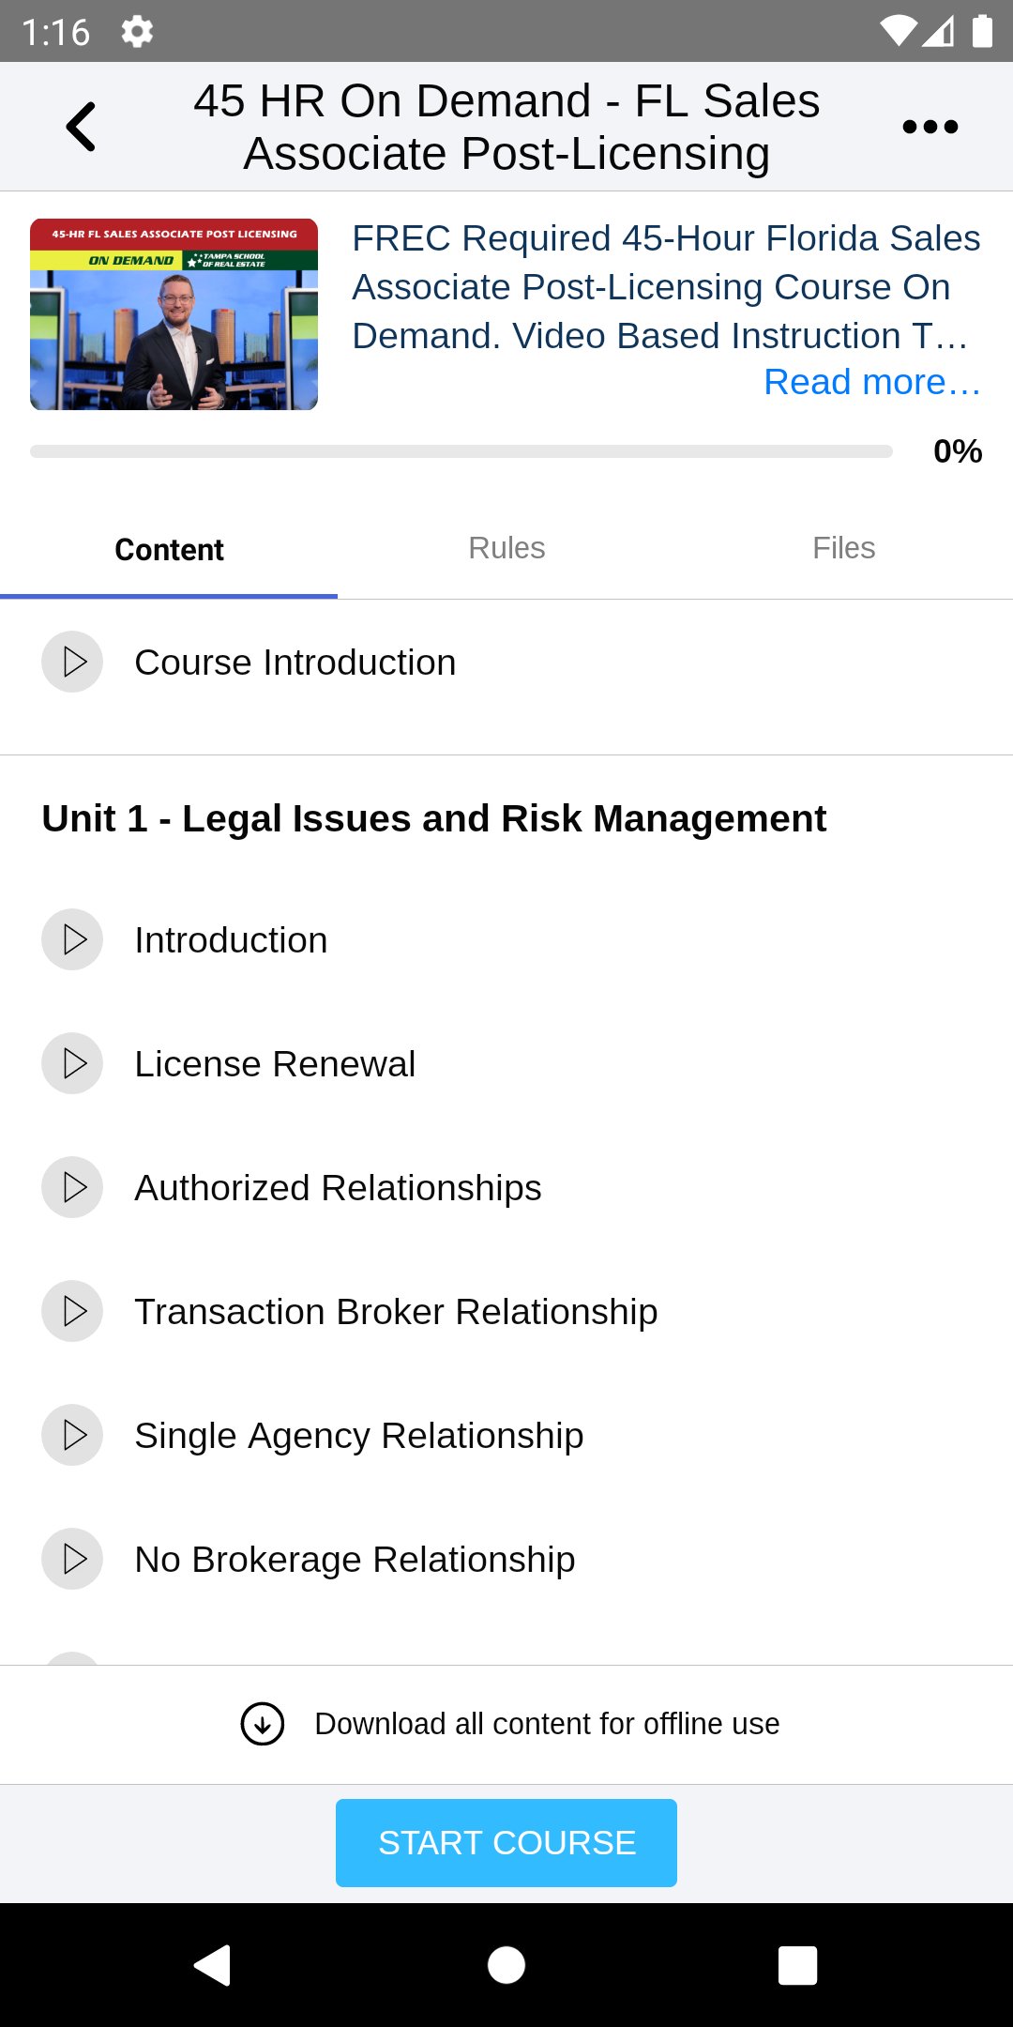This screenshot has width=1013, height=2027.
Task: Tap play icon beside Authorized Relationships
Action: click(72, 1187)
